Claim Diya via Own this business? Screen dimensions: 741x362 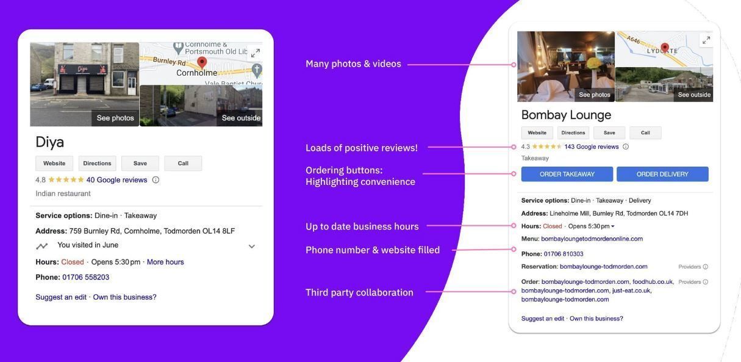coord(124,297)
